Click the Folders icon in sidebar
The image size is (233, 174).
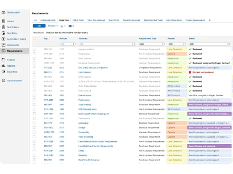(3, 60)
